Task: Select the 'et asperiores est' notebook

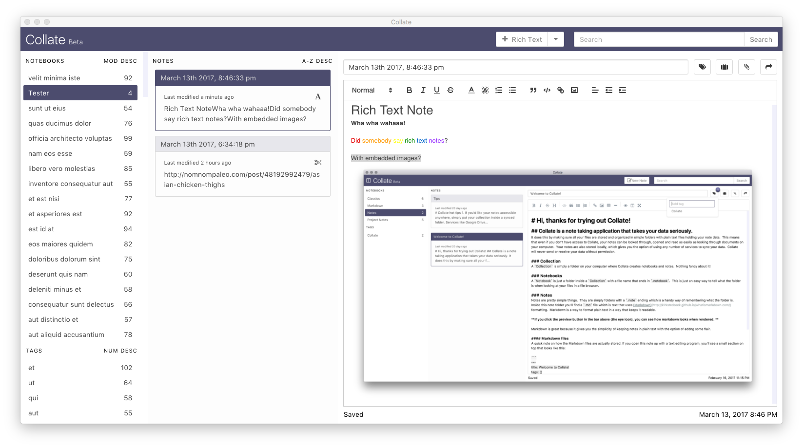Action: (x=80, y=214)
